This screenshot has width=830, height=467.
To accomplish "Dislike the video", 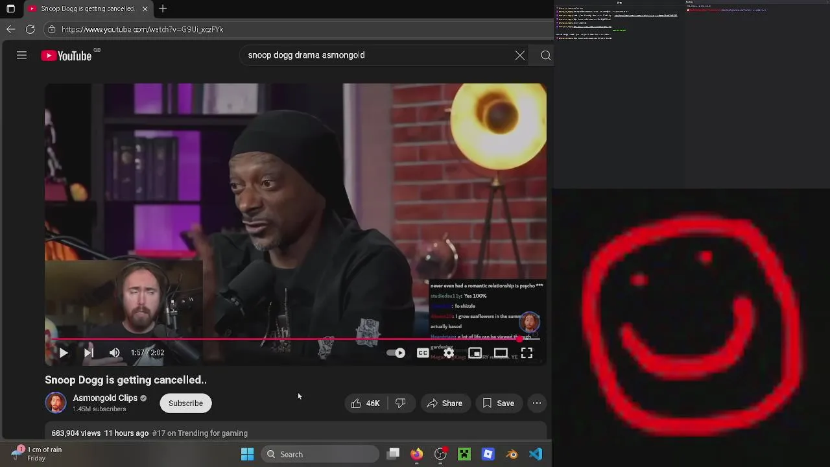I will (x=401, y=403).
